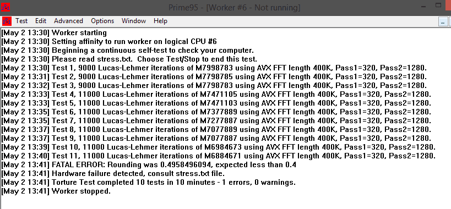Click the Test 2 line with M7798785

pos(214,77)
